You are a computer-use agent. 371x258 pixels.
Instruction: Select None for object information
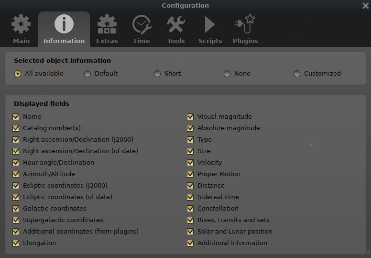tap(227, 74)
